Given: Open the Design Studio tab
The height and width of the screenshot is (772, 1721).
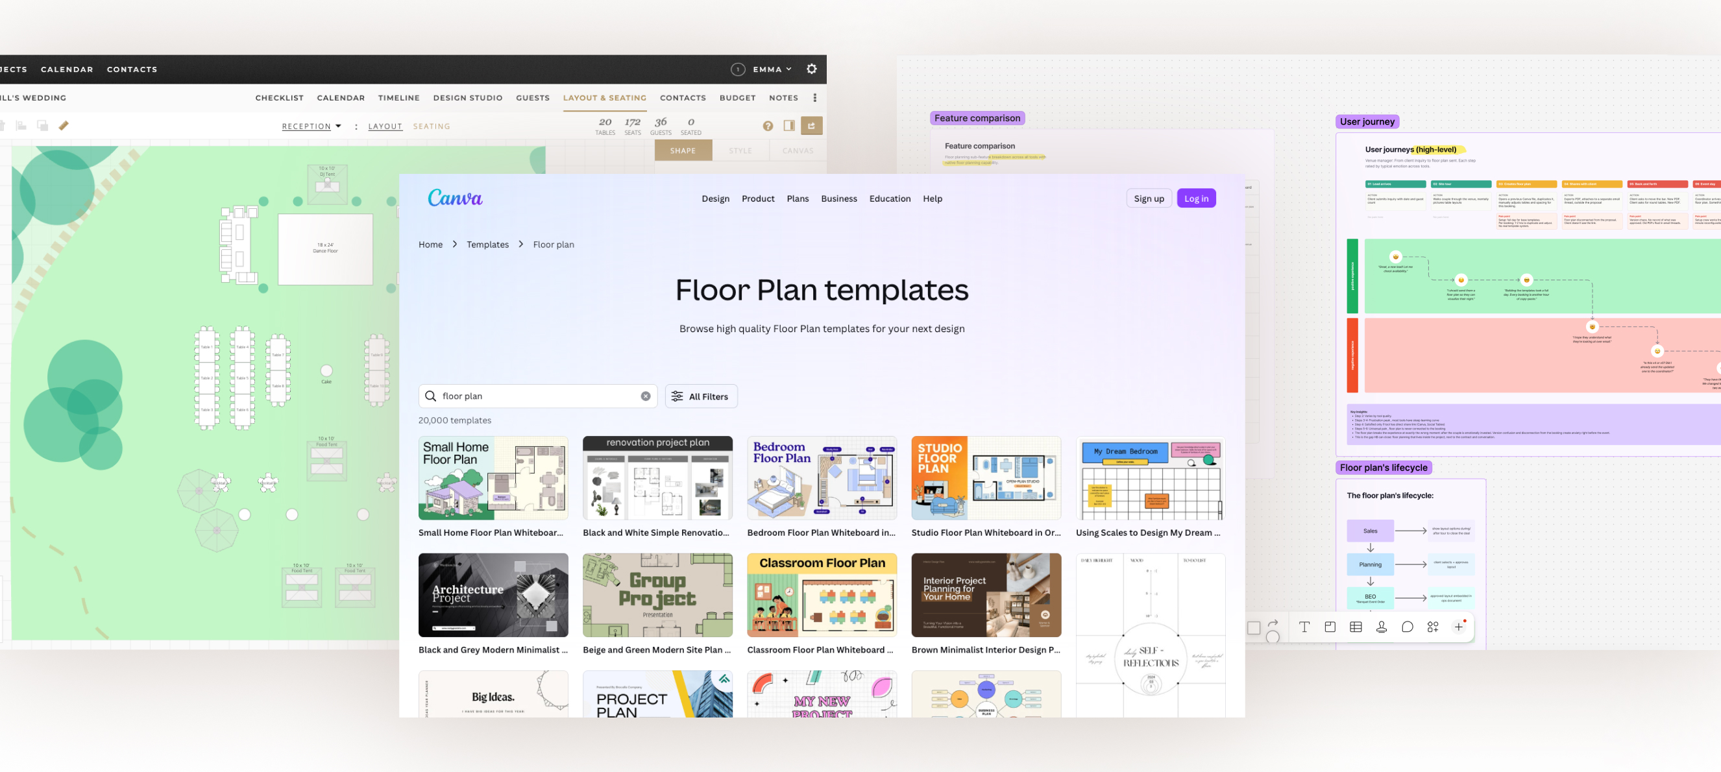Looking at the screenshot, I should click(468, 97).
